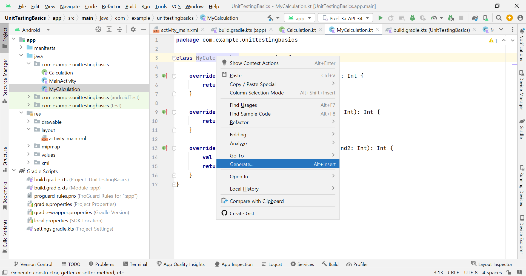The image size is (526, 276).
Task: Click the Run app play button
Action: 380,18
